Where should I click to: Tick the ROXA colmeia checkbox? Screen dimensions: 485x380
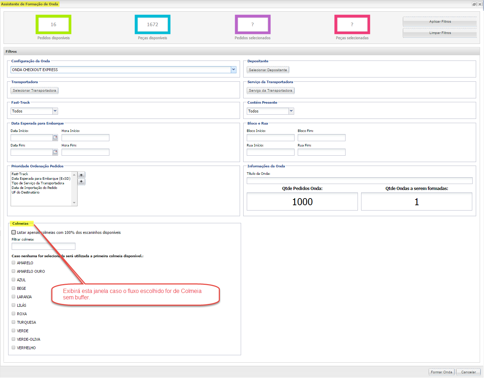[x=13, y=314]
